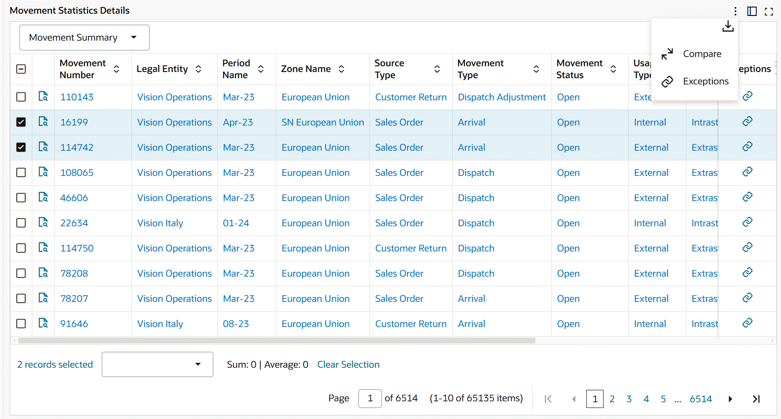Choose Compare from the popup menu

702,54
